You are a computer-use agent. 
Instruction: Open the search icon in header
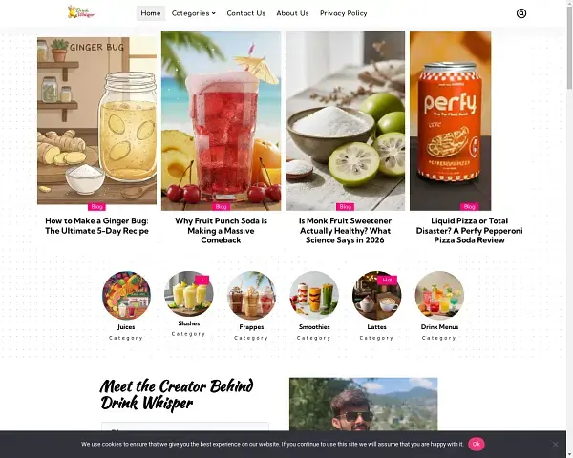click(521, 13)
